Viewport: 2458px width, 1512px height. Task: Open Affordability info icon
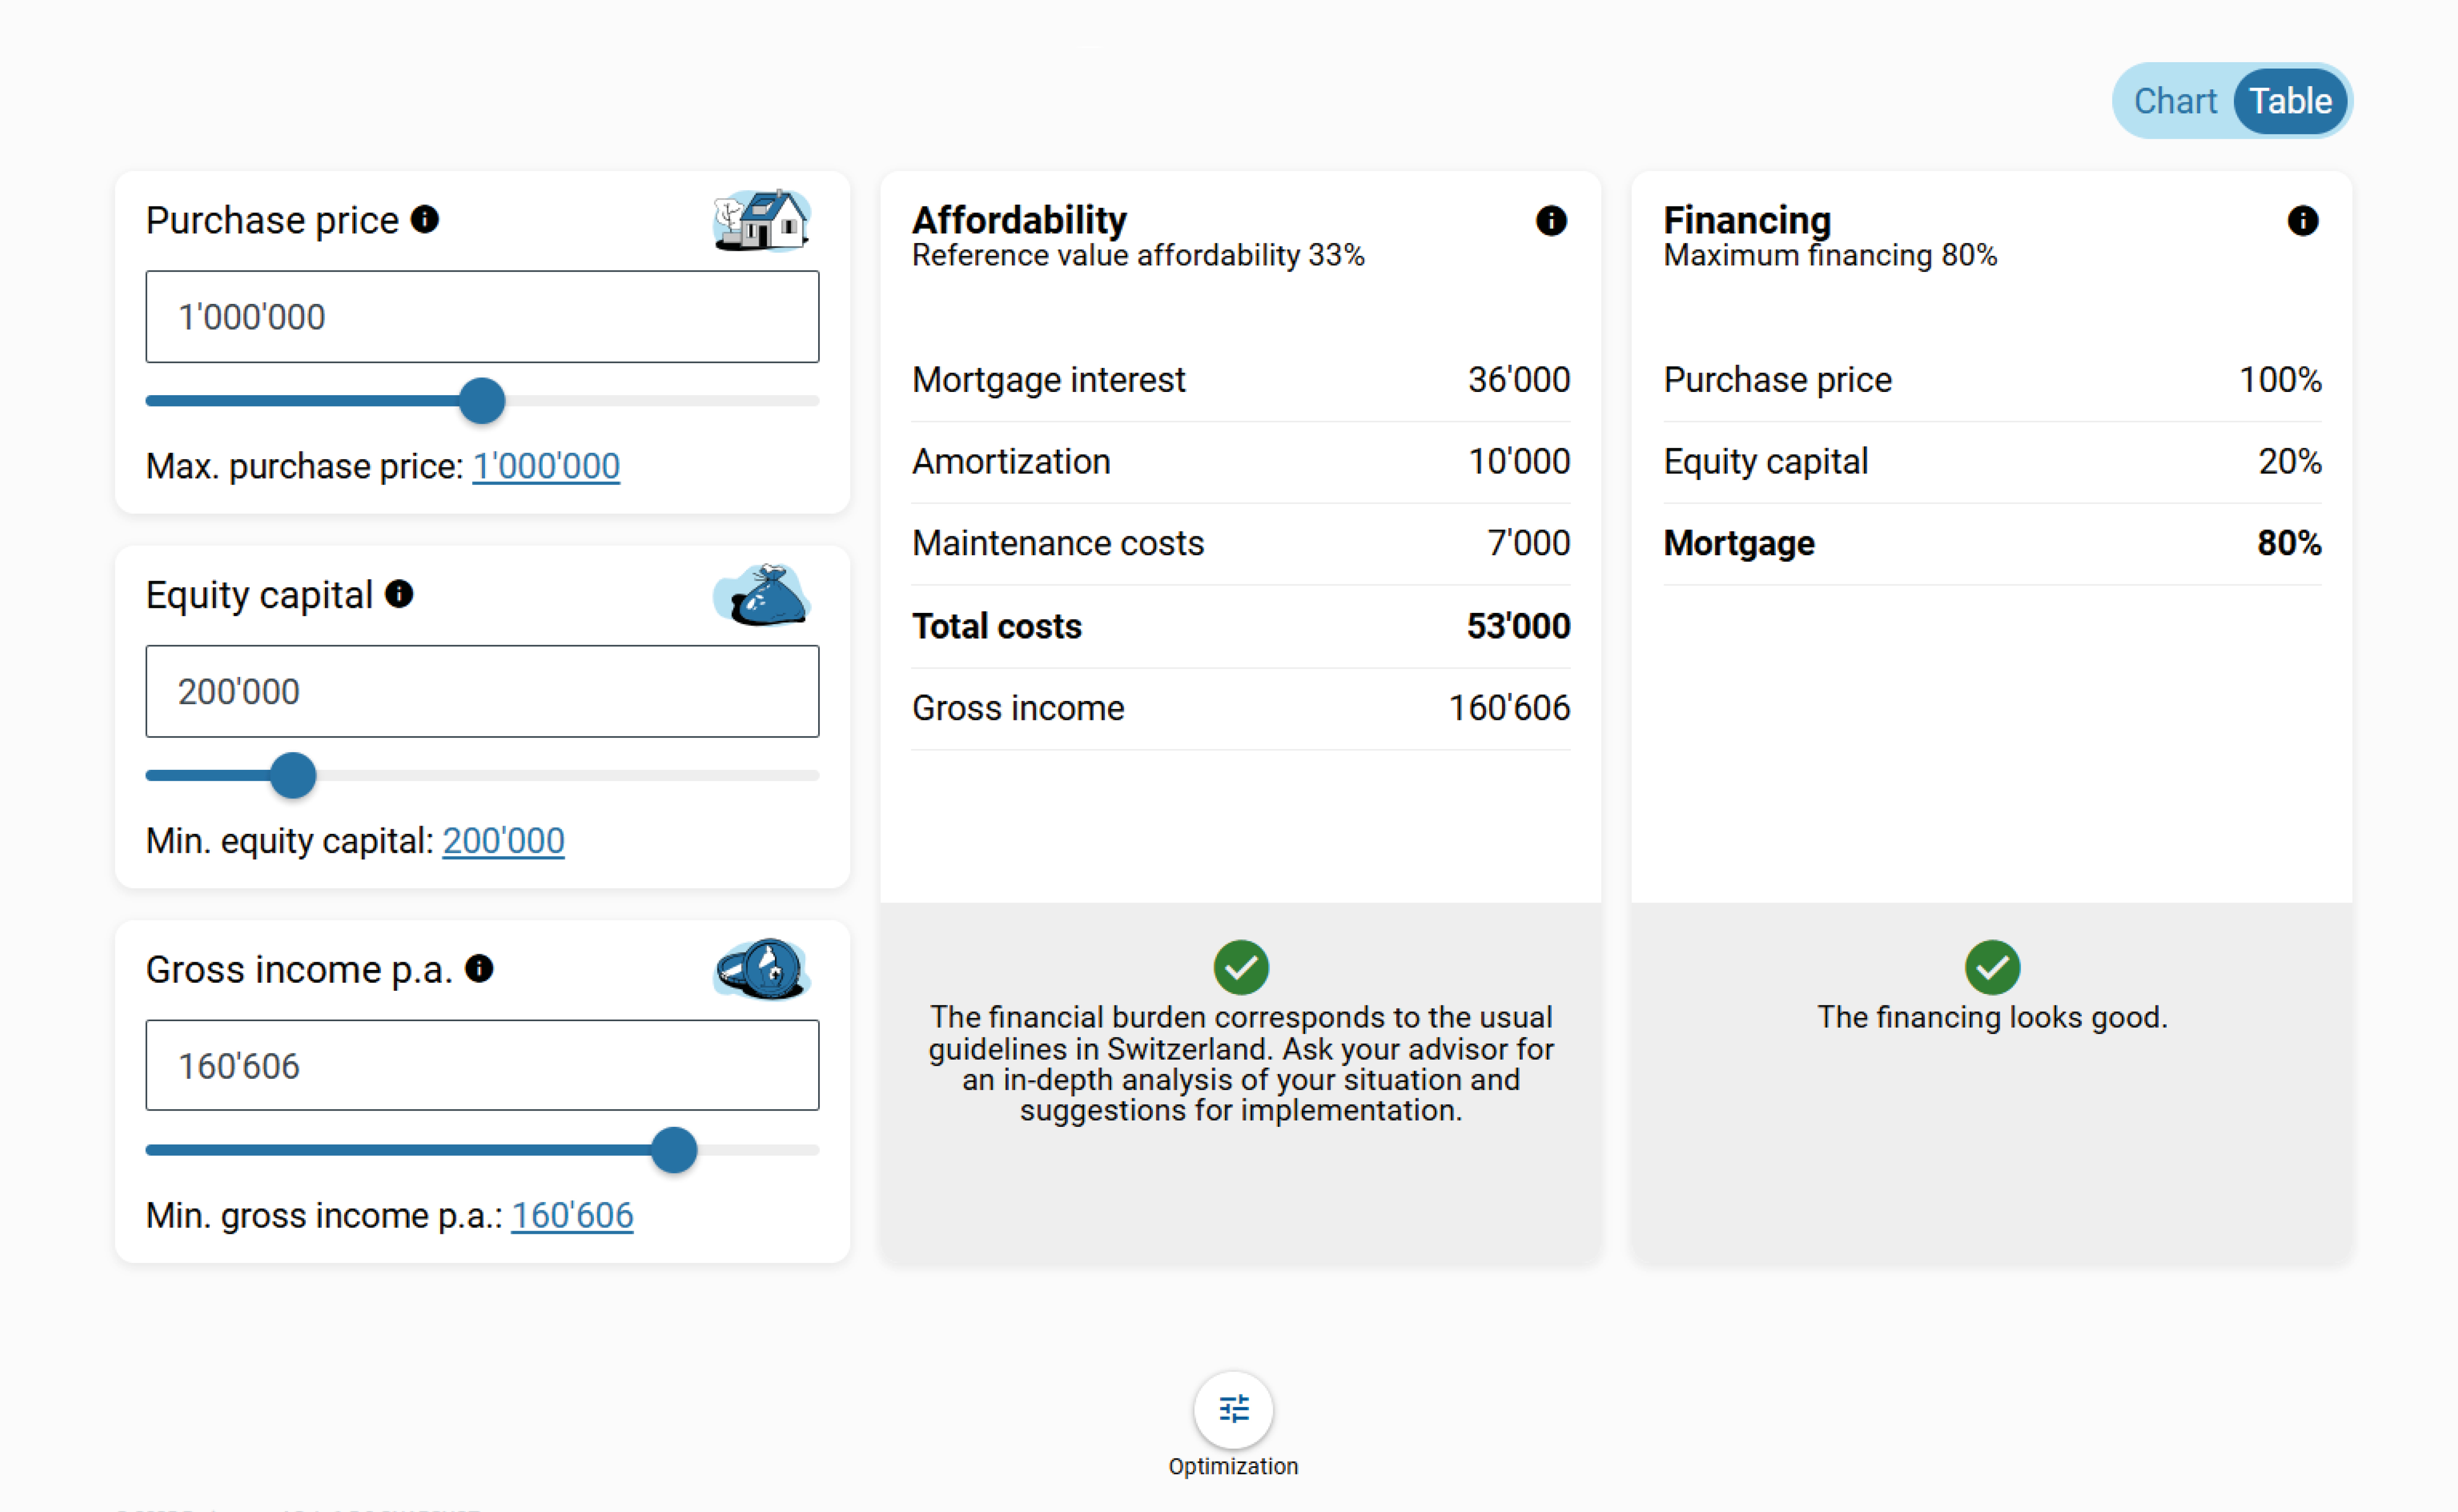tap(1550, 221)
